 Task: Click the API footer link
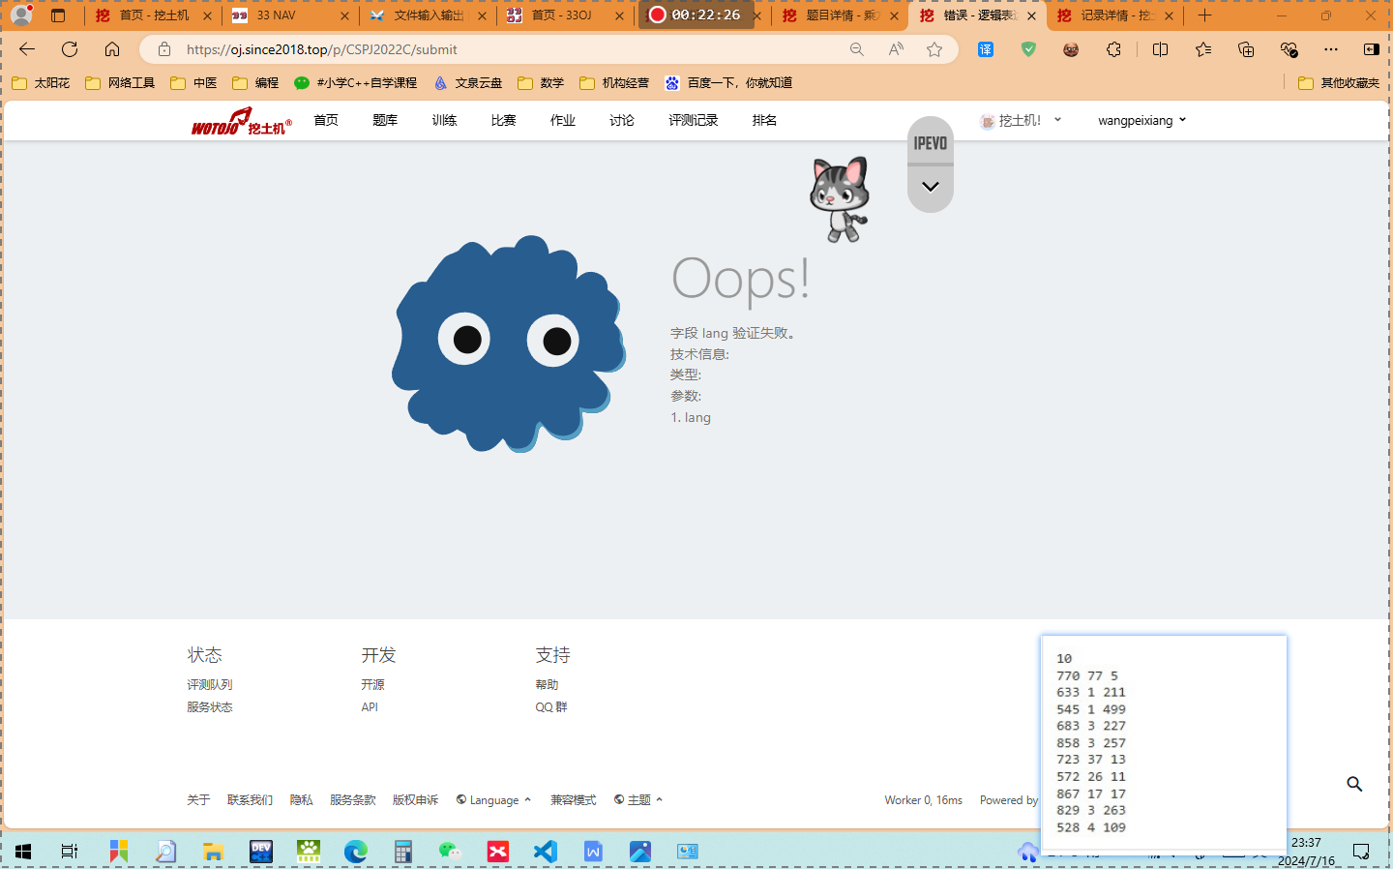370,707
